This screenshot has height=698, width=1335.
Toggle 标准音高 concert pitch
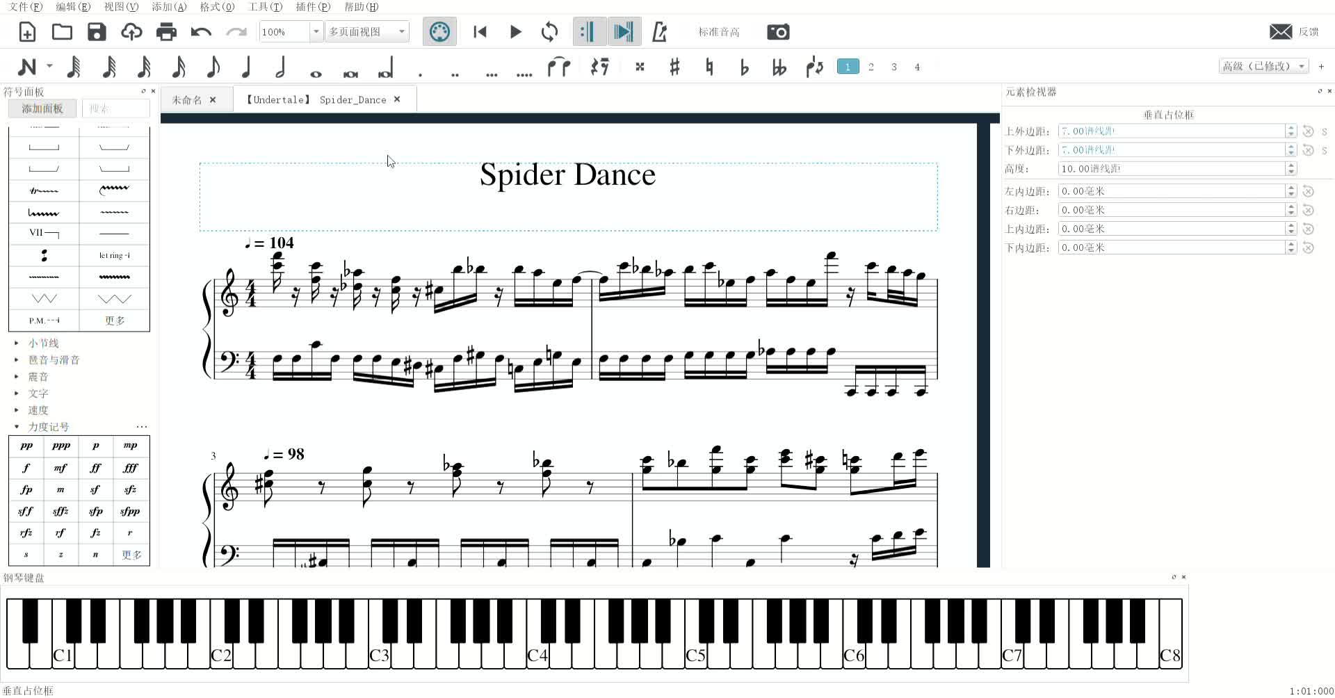point(718,31)
